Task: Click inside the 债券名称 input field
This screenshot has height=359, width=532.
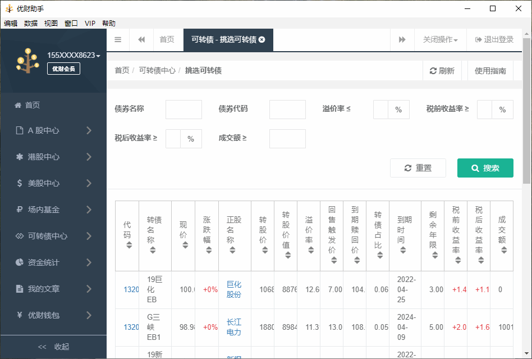Action: coord(183,110)
